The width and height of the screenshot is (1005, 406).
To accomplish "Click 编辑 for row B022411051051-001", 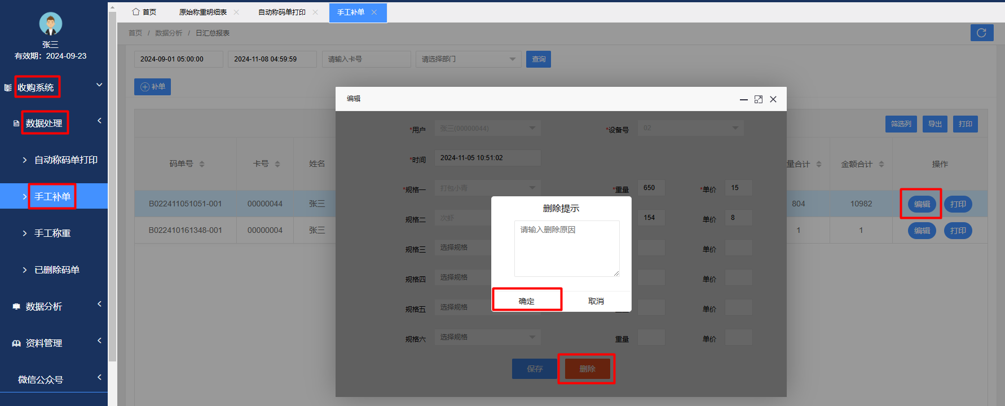I will coord(922,204).
